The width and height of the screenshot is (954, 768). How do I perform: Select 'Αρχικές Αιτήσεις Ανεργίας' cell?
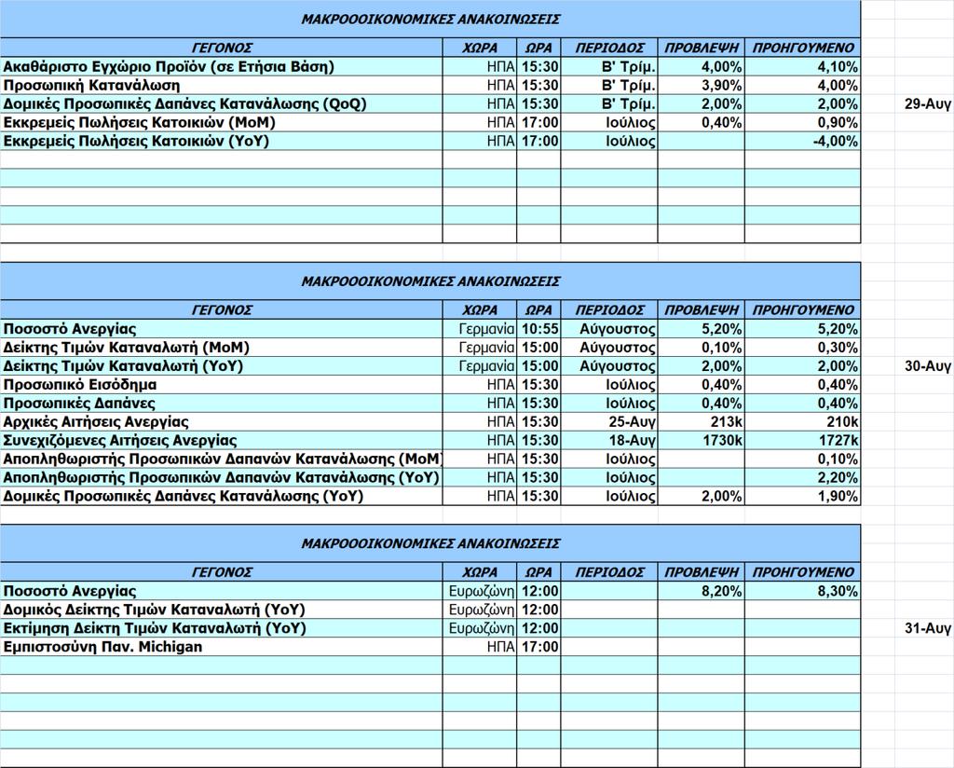222,421
